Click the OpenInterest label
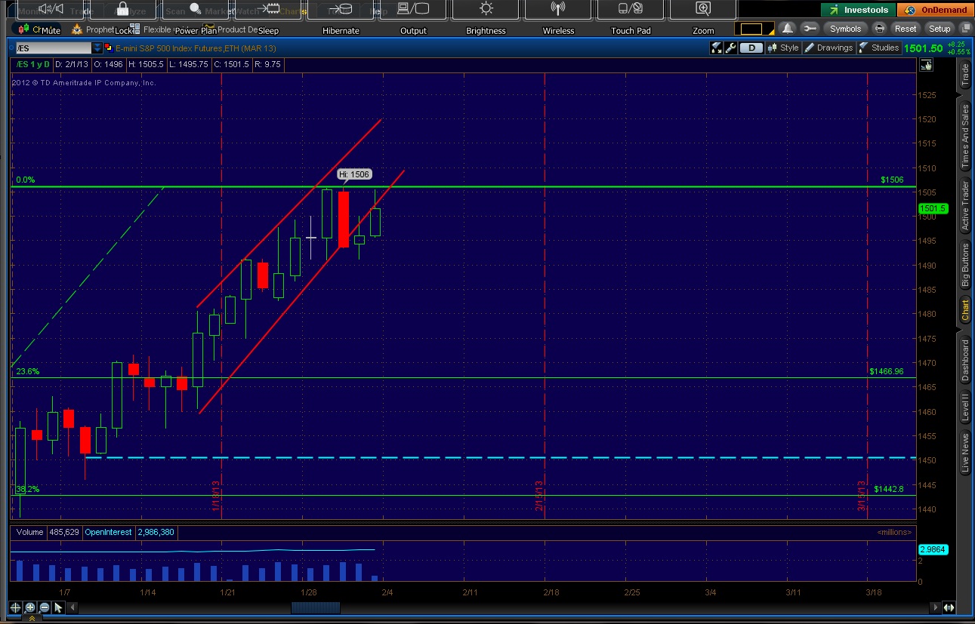This screenshot has width=975, height=624. click(x=108, y=532)
